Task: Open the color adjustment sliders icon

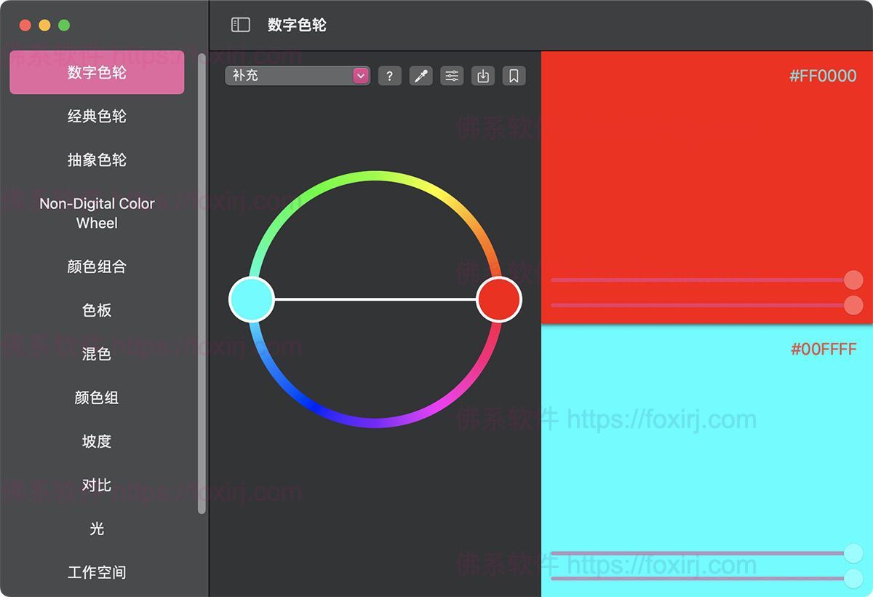Action: tap(452, 75)
